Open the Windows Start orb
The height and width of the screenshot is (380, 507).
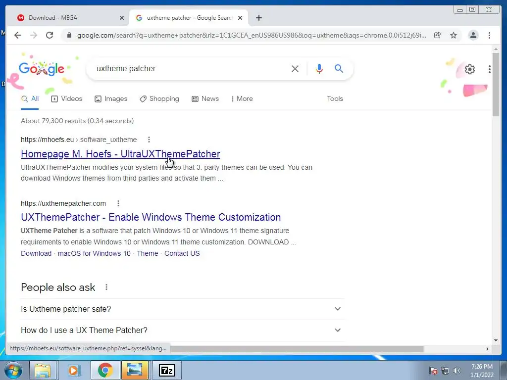(13, 370)
